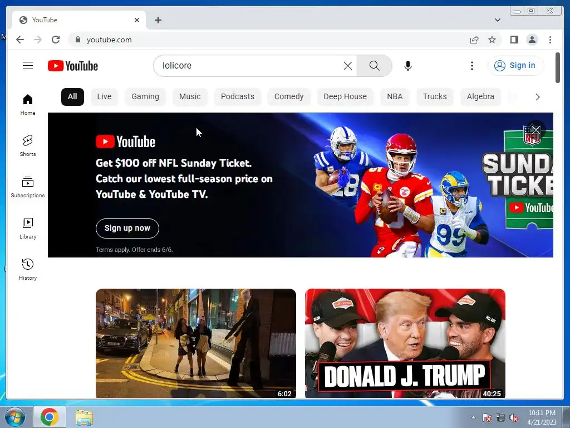Reload the YouTube page

pos(56,40)
